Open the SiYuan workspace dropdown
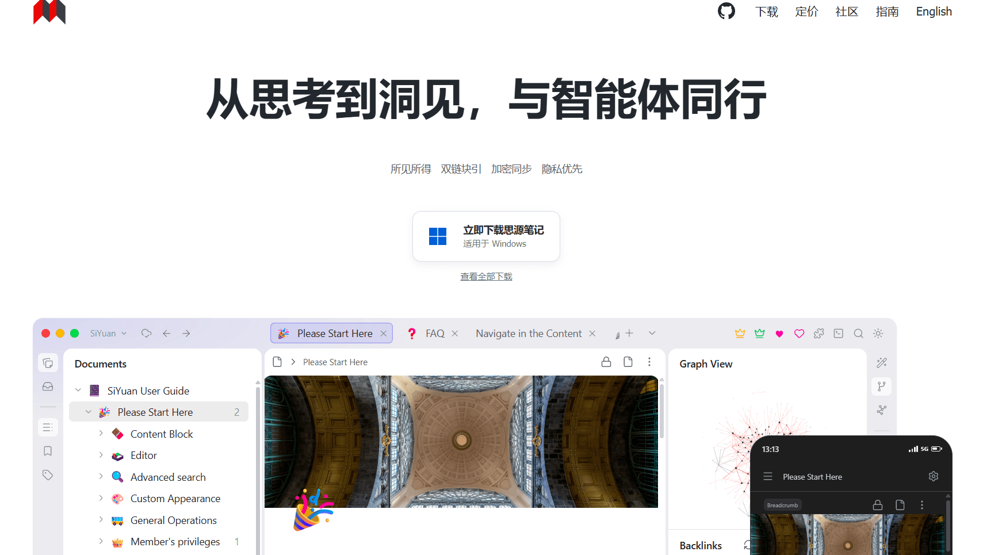The image size is (983, 555). click(x=108, y=334)
